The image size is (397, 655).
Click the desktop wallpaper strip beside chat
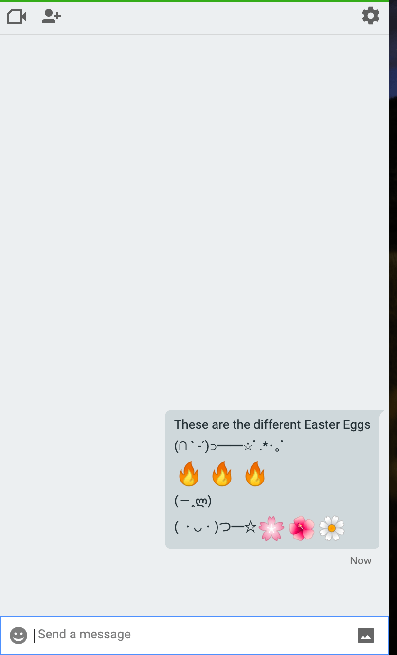pos(393,327)
